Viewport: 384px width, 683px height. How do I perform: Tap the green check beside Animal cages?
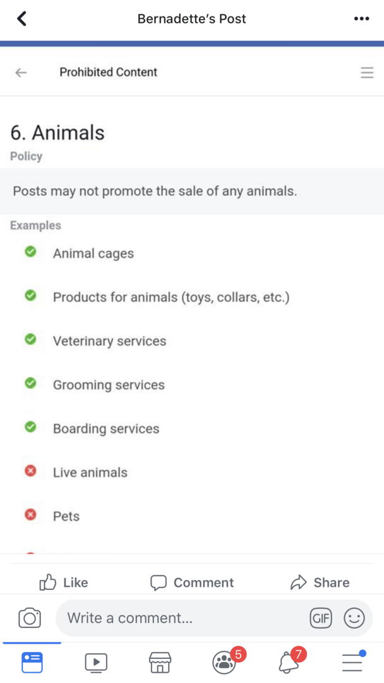pyautogui.click(x=30, y=252)
